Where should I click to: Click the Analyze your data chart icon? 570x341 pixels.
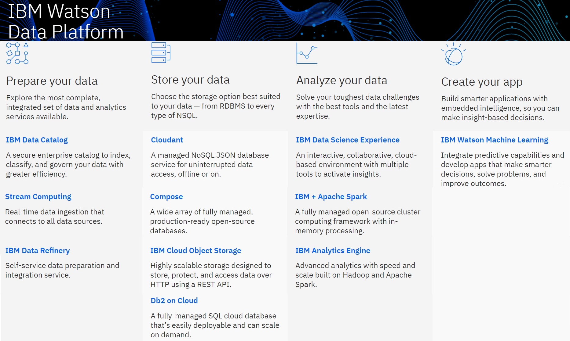point(307,54)
